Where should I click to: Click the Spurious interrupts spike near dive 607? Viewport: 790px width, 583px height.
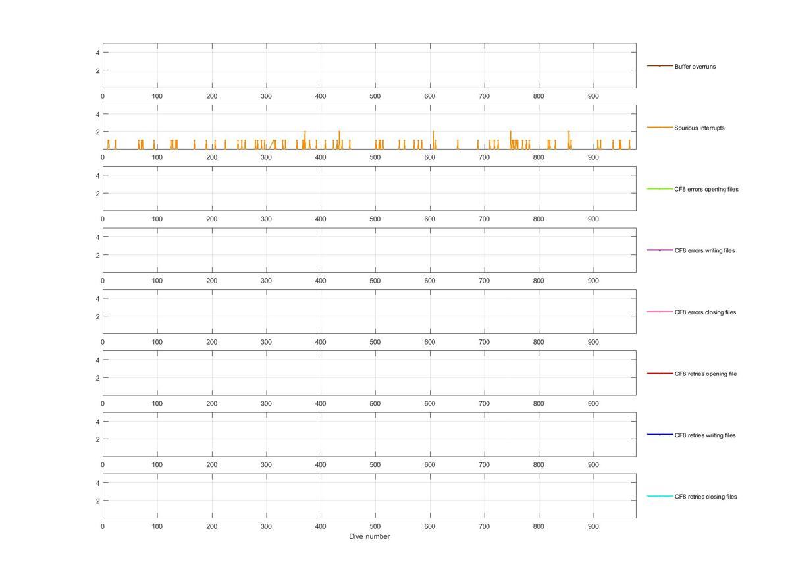tap(433, 140)
